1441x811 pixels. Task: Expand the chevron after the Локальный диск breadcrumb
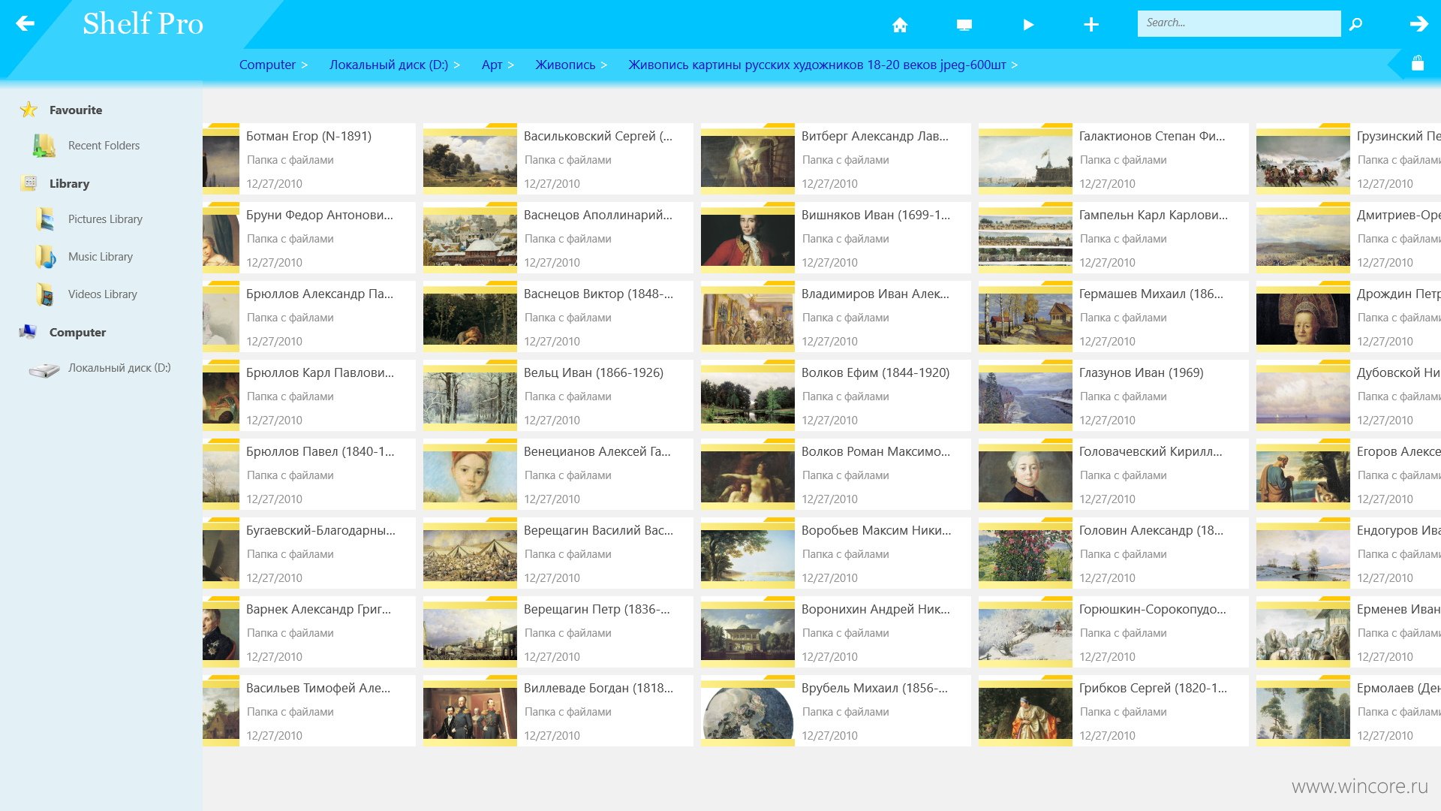[x=457, y=65]
